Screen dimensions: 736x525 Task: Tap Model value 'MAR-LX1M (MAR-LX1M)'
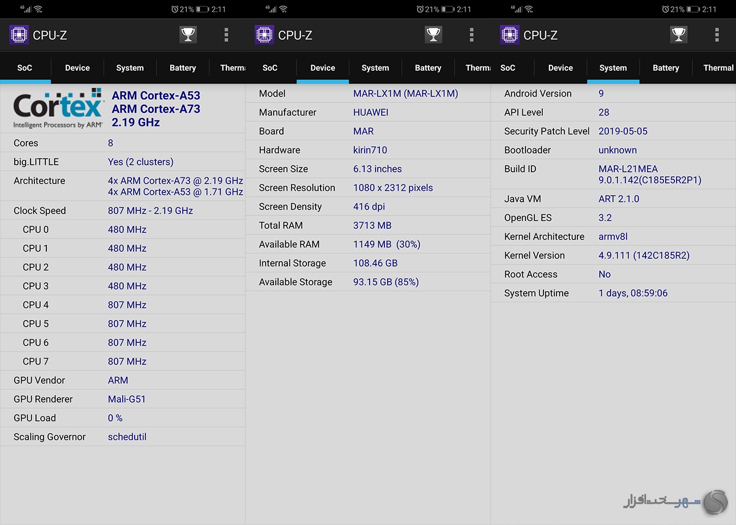(406, 93)
